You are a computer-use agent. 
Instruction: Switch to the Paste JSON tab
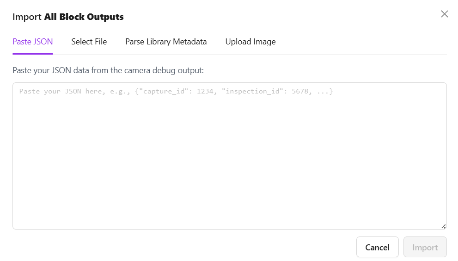click(x=33, y=42)
